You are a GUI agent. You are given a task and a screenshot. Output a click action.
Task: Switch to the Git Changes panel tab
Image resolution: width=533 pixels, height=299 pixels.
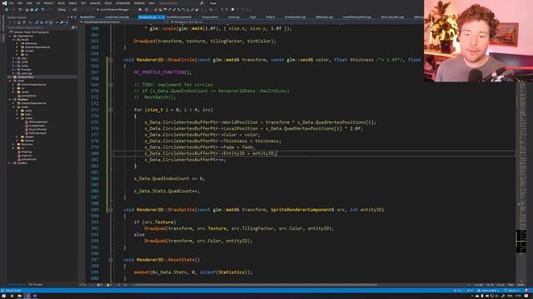(35, 285)
